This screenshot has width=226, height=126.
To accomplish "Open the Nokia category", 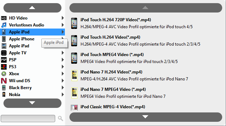I will [x=32, y=95].
